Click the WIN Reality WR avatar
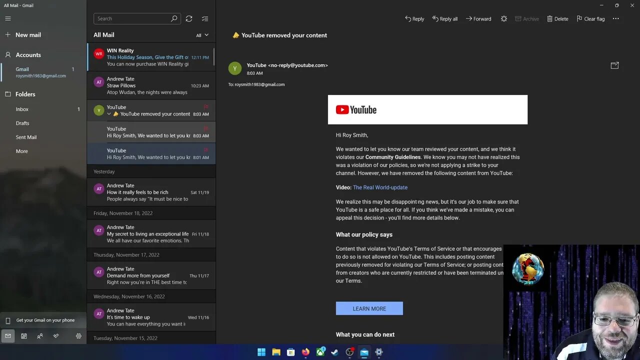Screen dimensions: 640x360 (x=99, y=54)
